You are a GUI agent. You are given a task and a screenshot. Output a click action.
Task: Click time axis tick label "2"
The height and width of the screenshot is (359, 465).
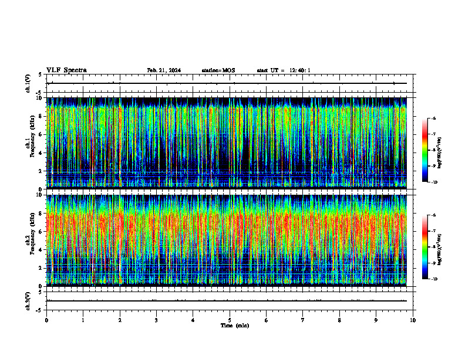click(x=120, y=320)
